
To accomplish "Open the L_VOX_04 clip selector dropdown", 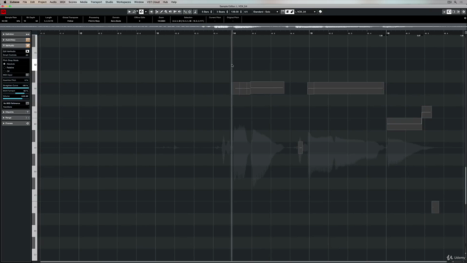I will tap(305, 12).
